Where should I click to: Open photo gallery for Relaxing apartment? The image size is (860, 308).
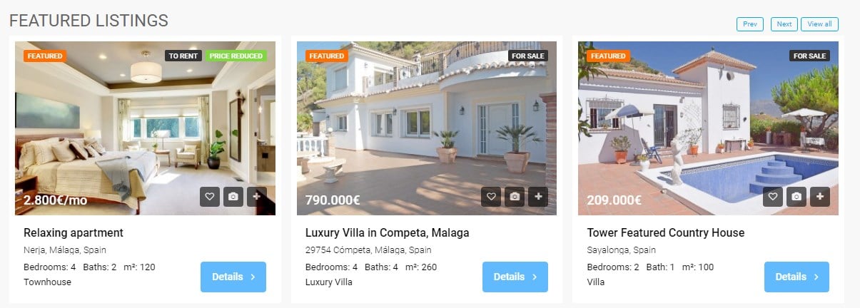[x=233, y=197]
